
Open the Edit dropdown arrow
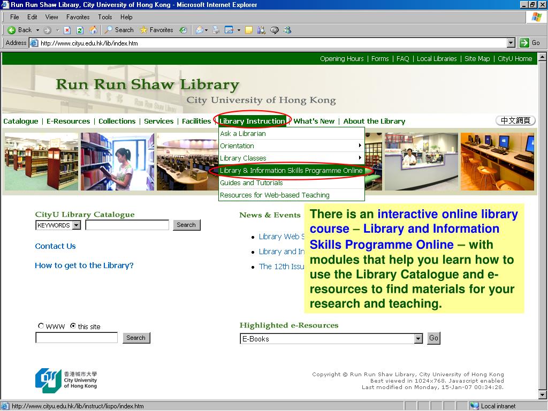[x=239, y=30]
